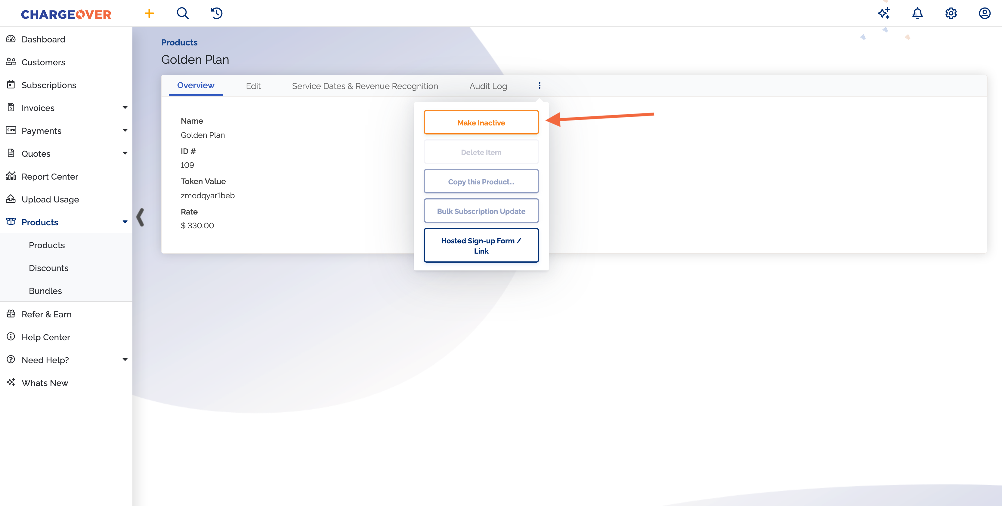Switch to the Edit tab
The height and width of the screenshot is (506, 1002).
click(253, 86)
